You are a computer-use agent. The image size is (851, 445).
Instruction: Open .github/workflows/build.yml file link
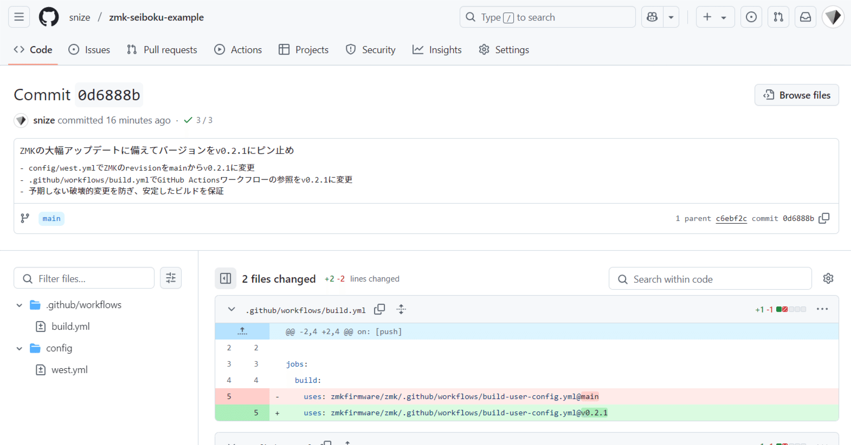pyautogui.click(x=306, y=310)
